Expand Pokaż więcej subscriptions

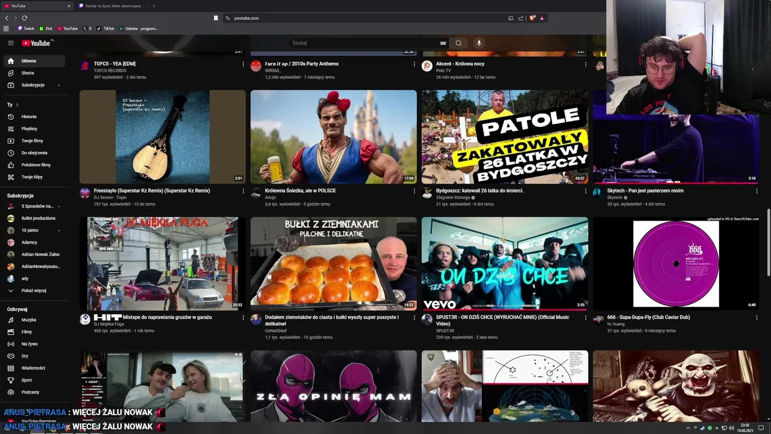[34, 291]
